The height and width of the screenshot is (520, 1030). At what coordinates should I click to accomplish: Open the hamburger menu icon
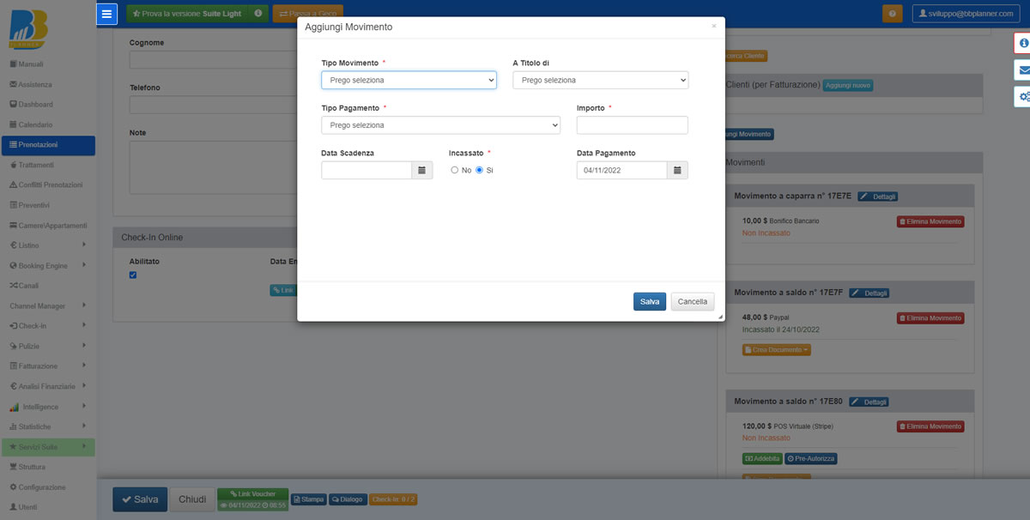(x=106, y=14)
